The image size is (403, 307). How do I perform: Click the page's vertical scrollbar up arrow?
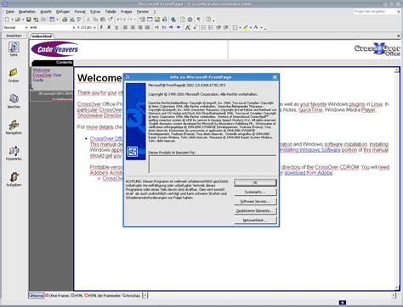click(x=397, y=70)
